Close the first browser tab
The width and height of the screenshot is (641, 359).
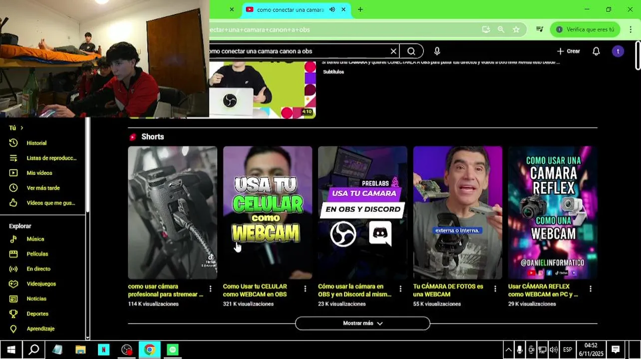click(x=232, y=9)
